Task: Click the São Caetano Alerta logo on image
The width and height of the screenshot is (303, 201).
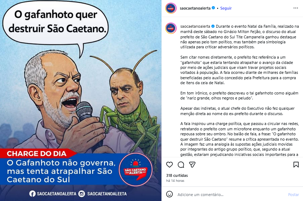Action: point(135,169)
